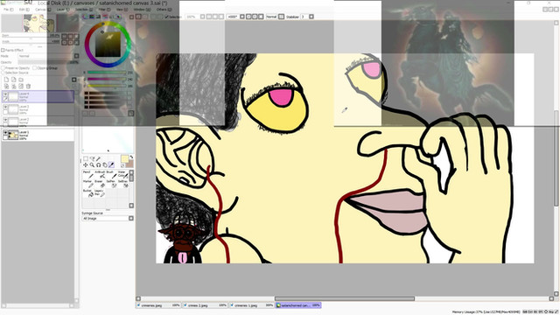Screen dimensions: 560x315
Task: Enable the Preserve Opacity checkbox
Action: click(3, 68)
